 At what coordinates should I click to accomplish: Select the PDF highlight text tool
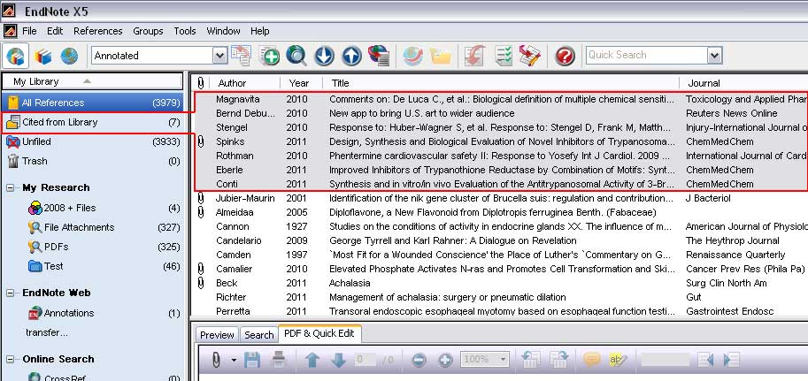[x=618, y=360]
